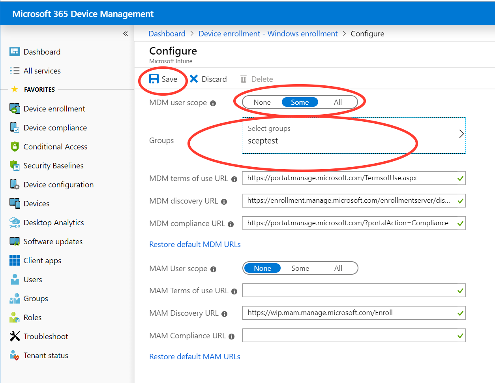The image size is (495, 383).
Task: Open All services menu item
Action: click(x=42, y=71)
